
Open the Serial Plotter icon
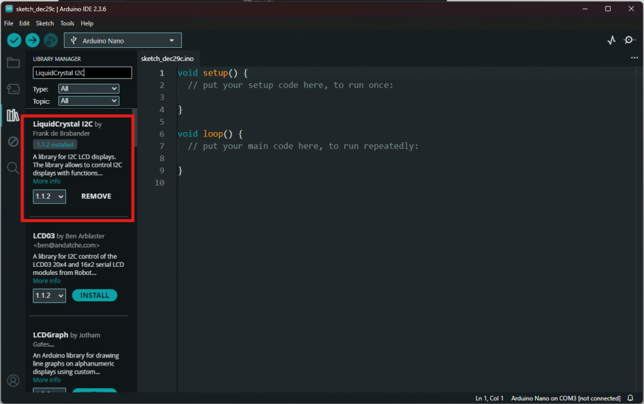[611, 40]
